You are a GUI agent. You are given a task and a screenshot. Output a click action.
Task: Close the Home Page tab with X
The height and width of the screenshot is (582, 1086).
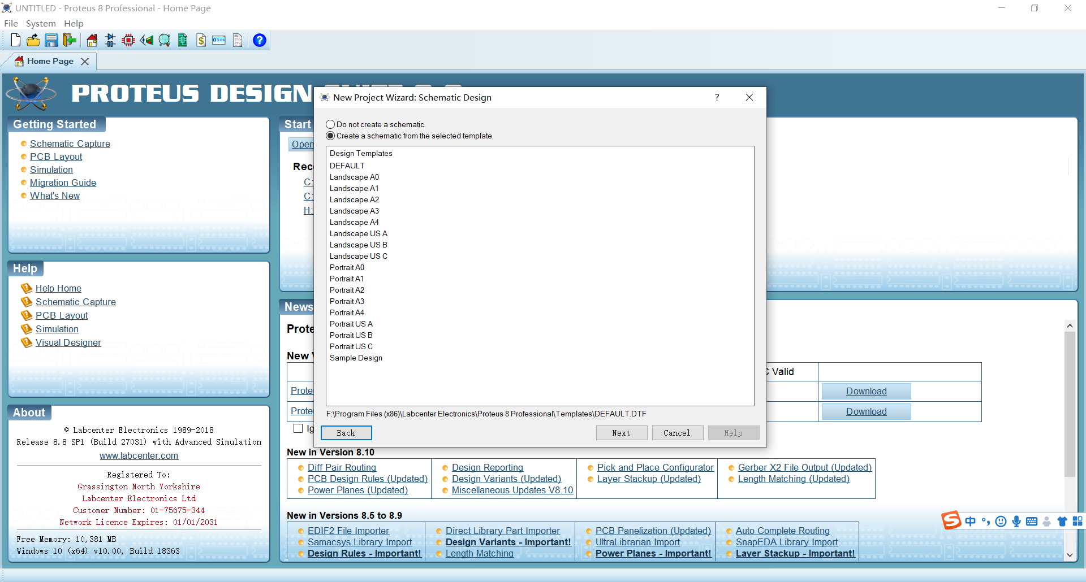tap(85, 61)
